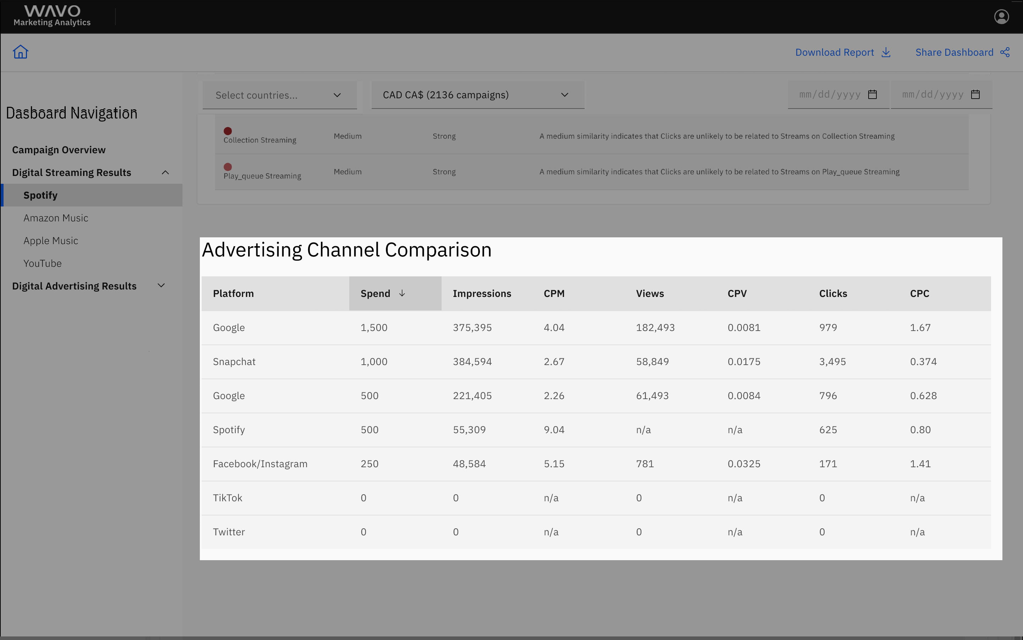Click the 9.04 CPM value
Viewport: 1023px width, 640px height.
click(x=554, y=430)
